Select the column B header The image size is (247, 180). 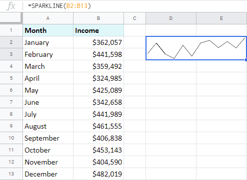[98, 18]
